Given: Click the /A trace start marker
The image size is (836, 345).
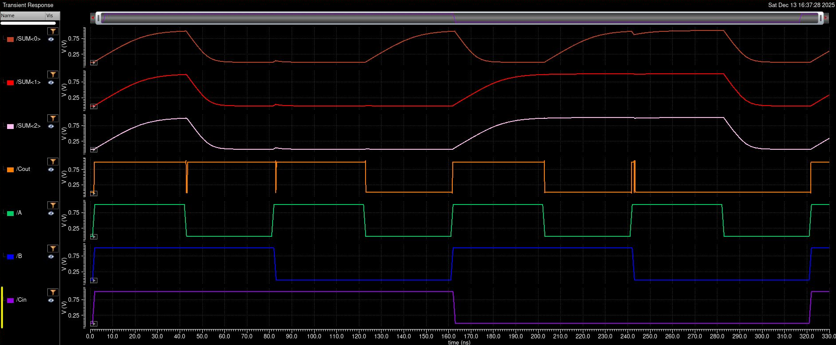Looking at the screenshot, I should click(93, 237).
